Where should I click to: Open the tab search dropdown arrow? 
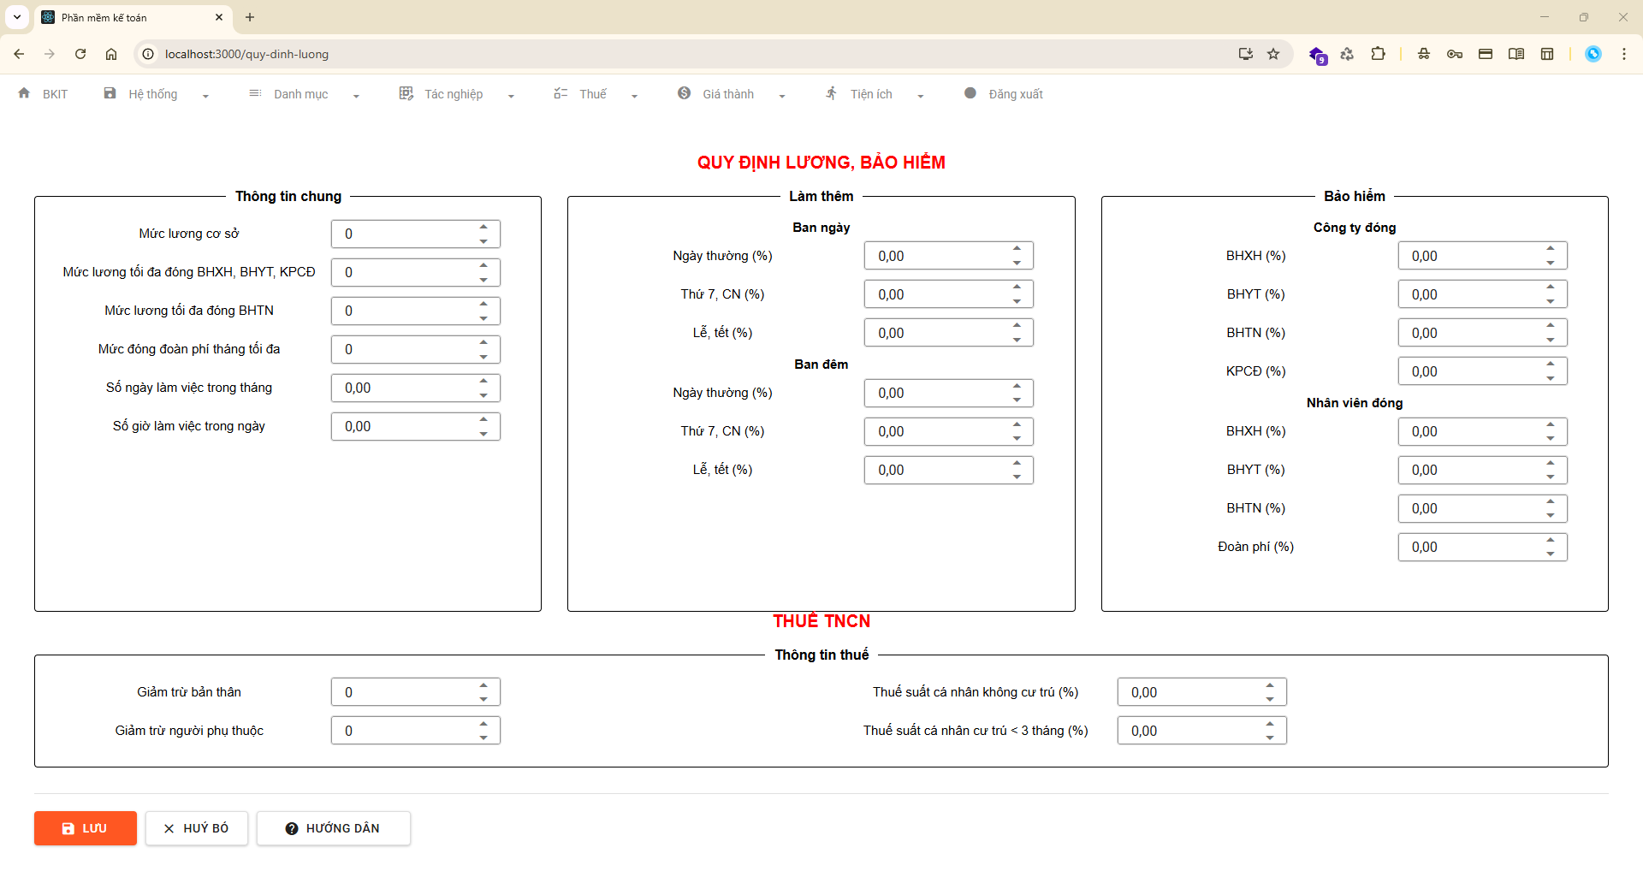coord(17,17)
